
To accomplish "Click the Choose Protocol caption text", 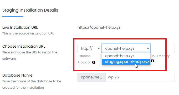I will (x=84, y=59).
